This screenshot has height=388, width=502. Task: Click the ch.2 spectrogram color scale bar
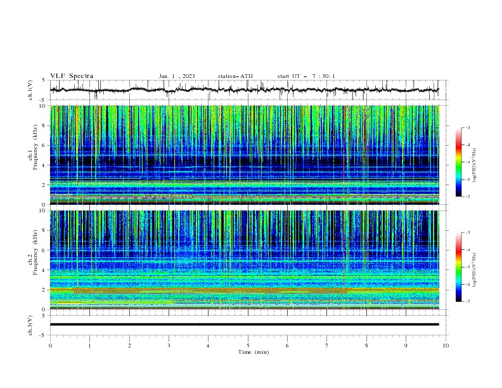pos(458,267)
